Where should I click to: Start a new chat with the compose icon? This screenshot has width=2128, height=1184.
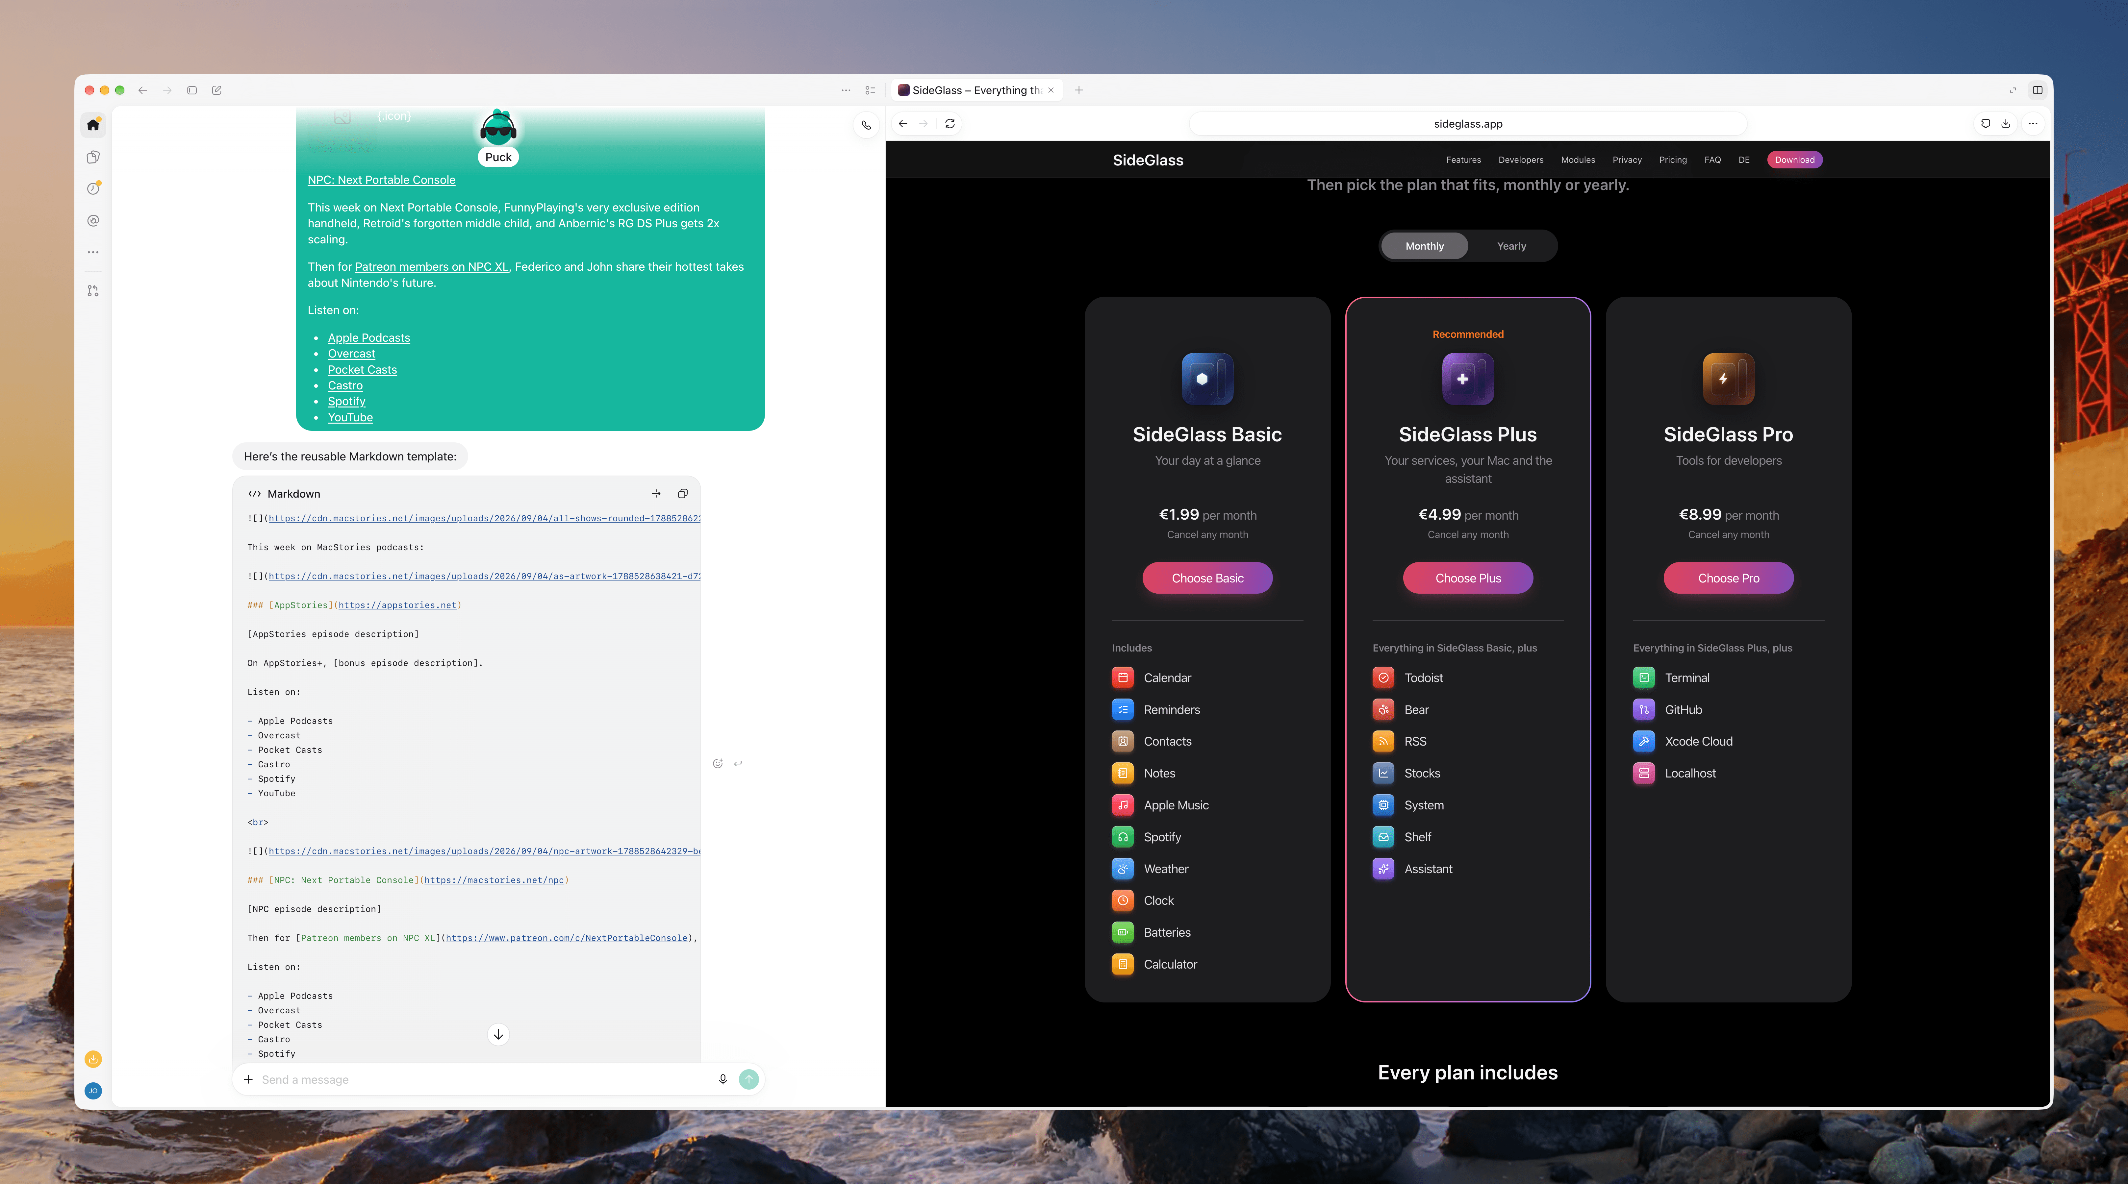coord(216,90)
